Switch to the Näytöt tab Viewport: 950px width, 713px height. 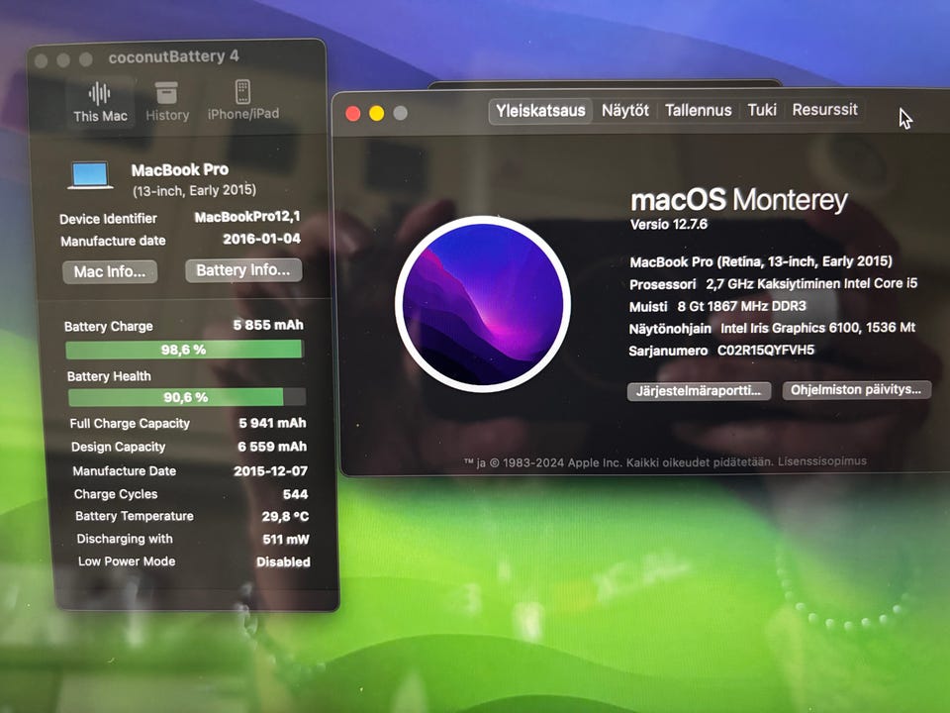[x=624, y=110]
